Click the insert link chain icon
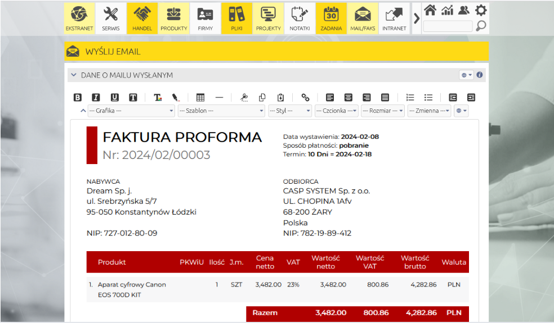This screenshot has height=323, width=554. click(x=305, y=97)
